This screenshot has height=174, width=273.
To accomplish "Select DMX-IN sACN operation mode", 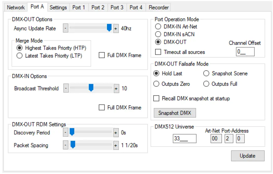I will (x=158, y=34).
